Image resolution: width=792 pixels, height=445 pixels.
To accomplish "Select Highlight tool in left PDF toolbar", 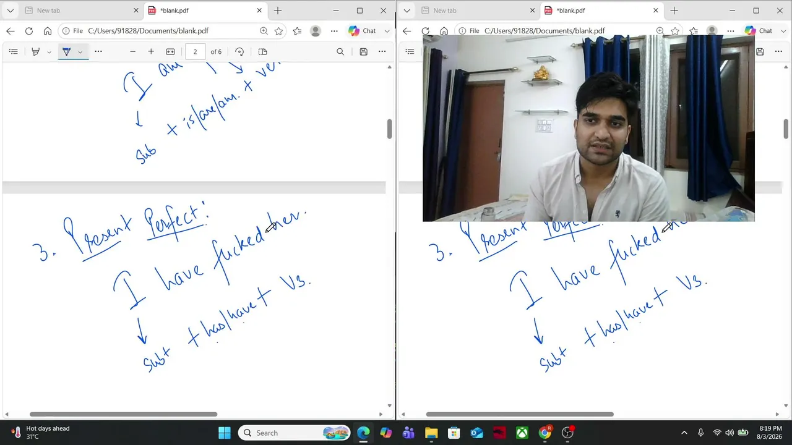I will pos(36,52).
